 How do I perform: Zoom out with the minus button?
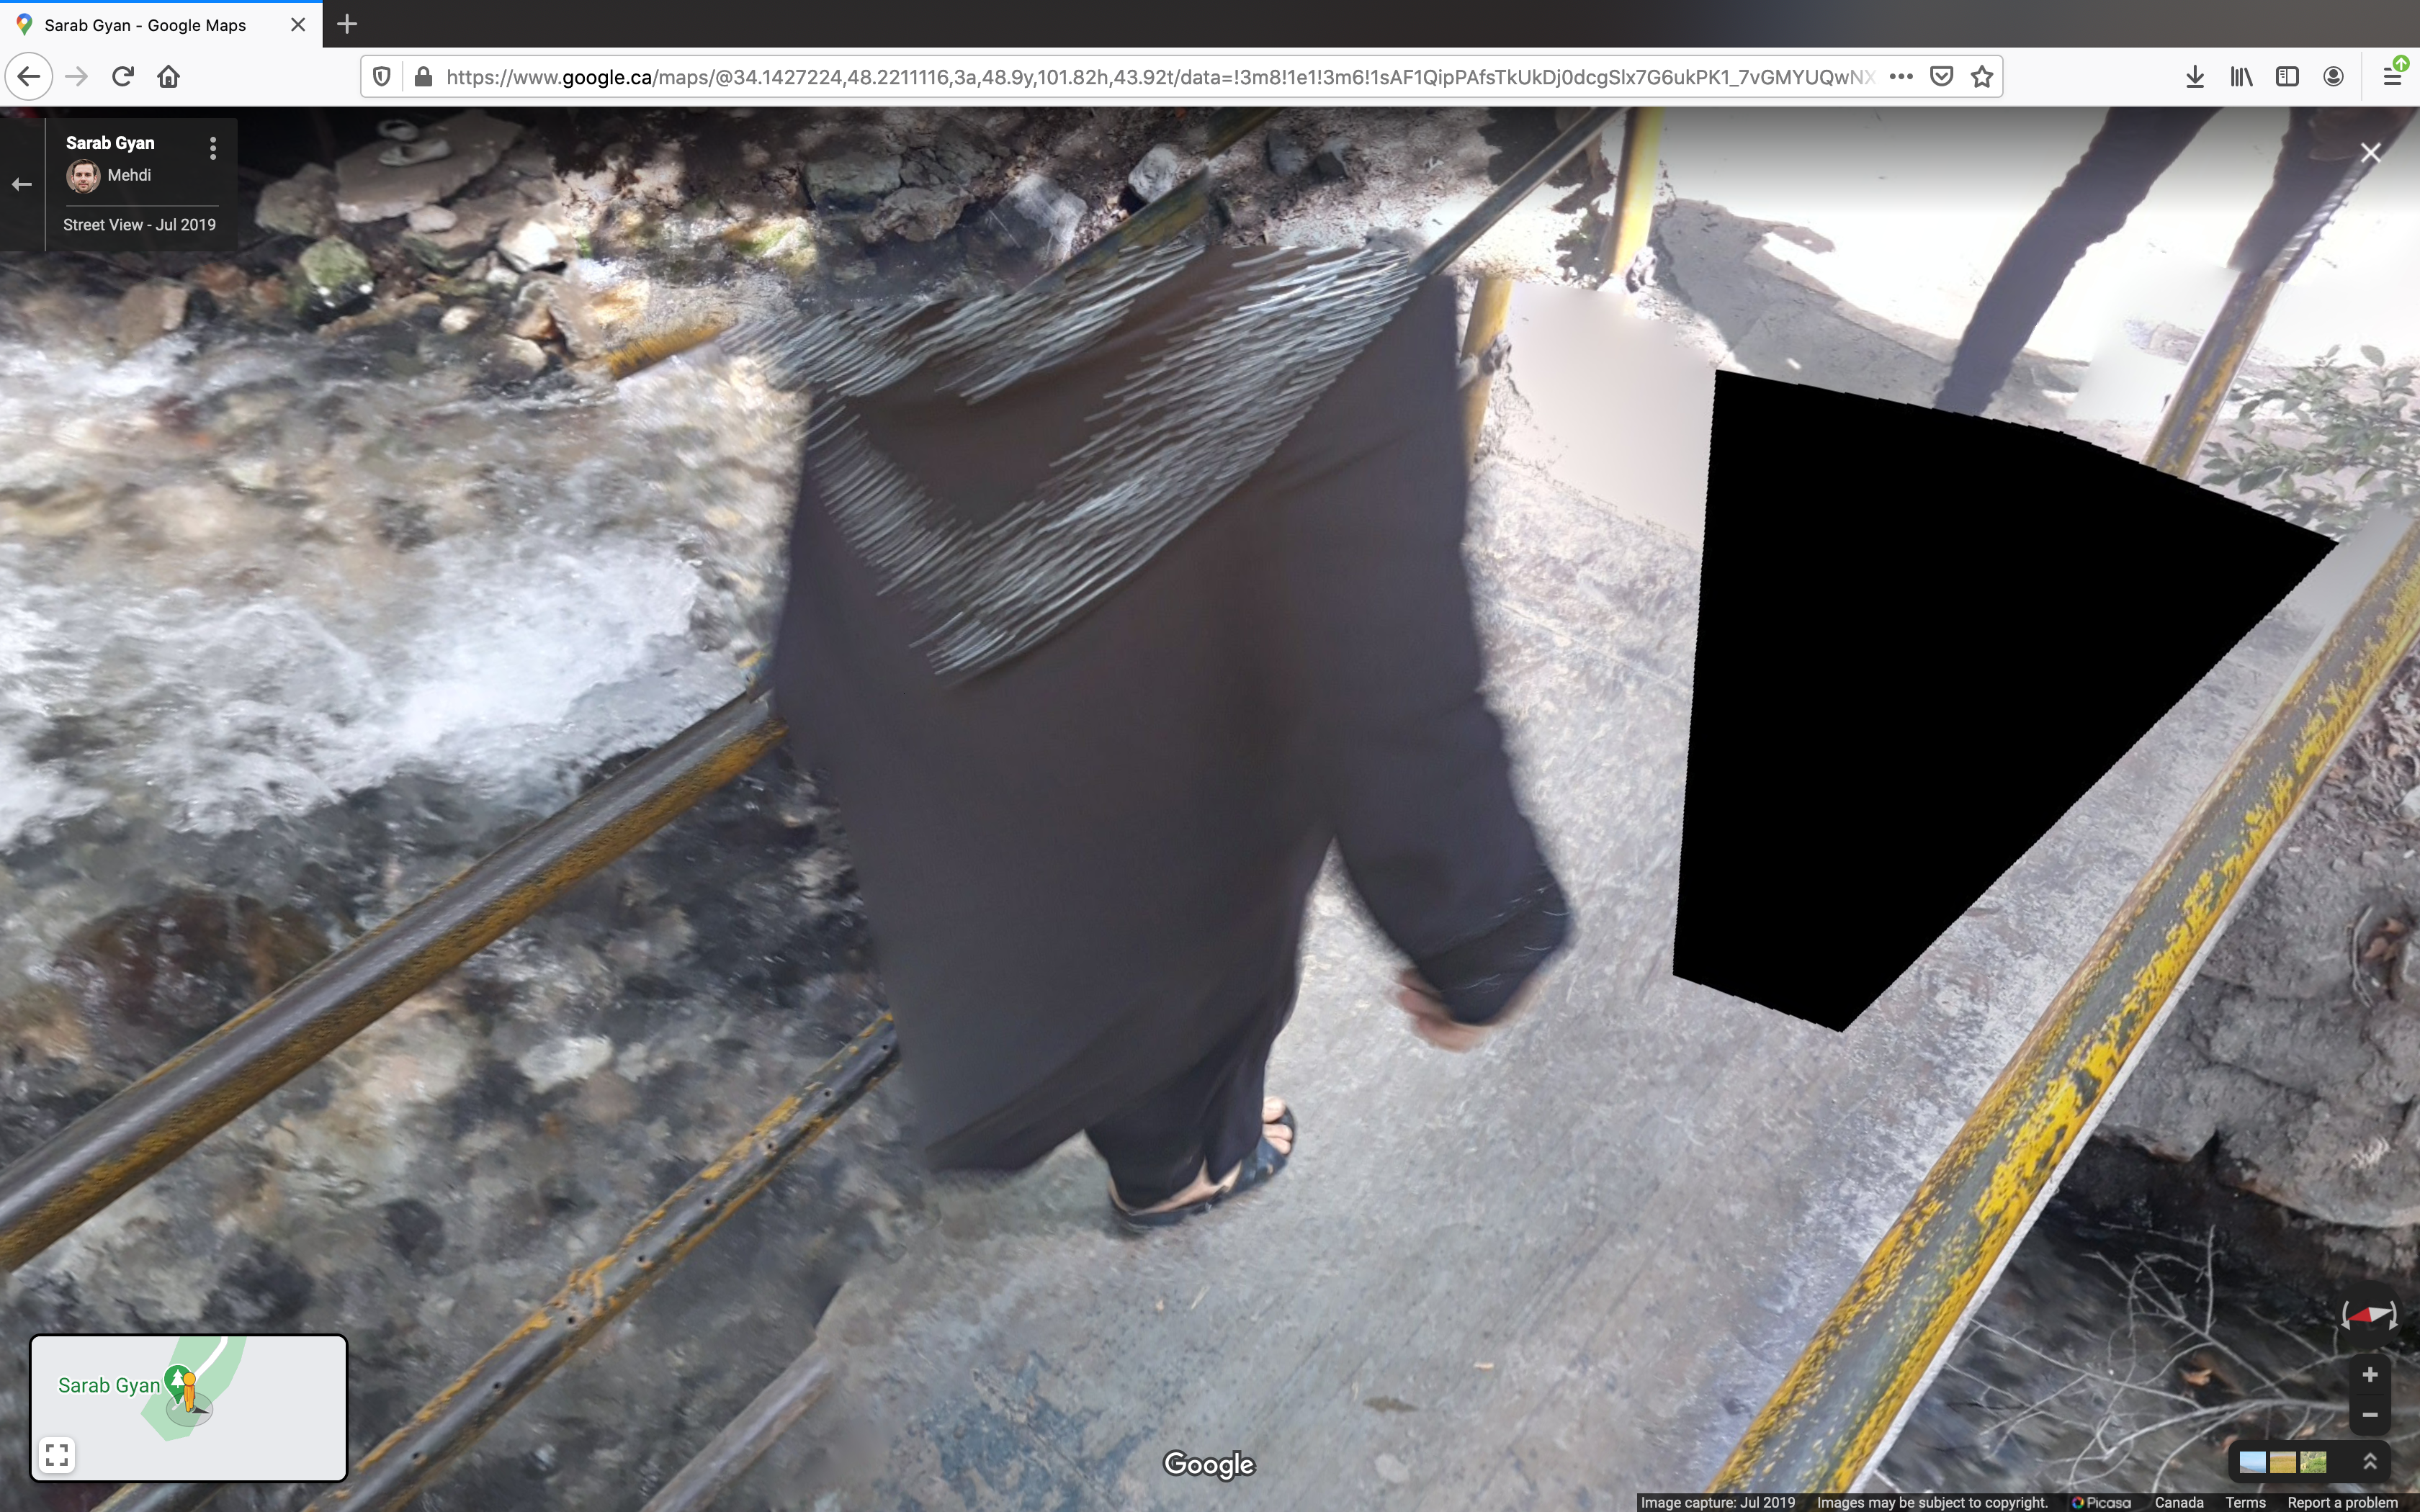pyautogui.click(x=2369, y=1415)
